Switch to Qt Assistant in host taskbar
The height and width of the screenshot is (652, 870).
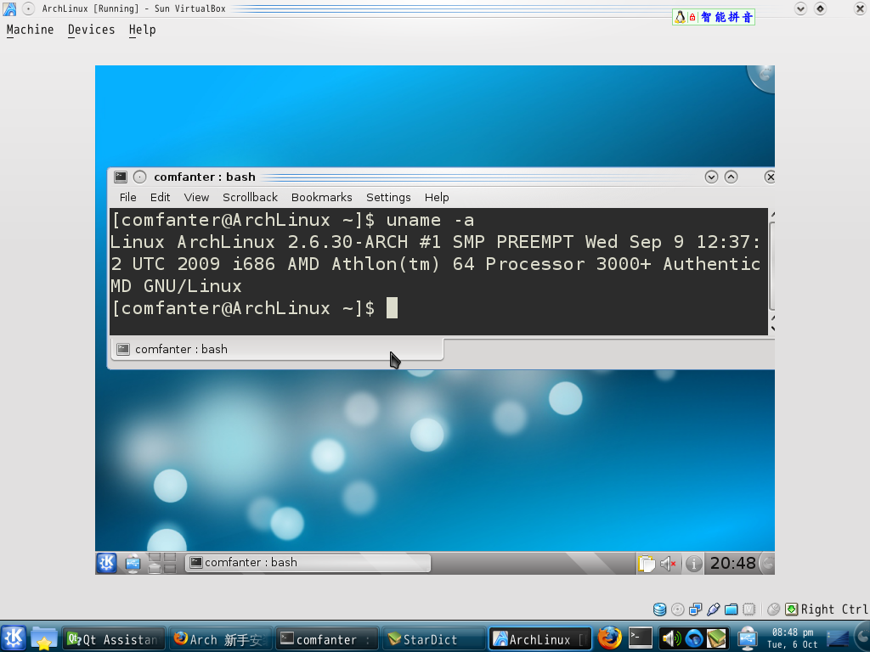(114, 639)
